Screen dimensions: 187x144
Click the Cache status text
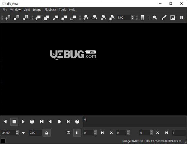click(166, 141)
